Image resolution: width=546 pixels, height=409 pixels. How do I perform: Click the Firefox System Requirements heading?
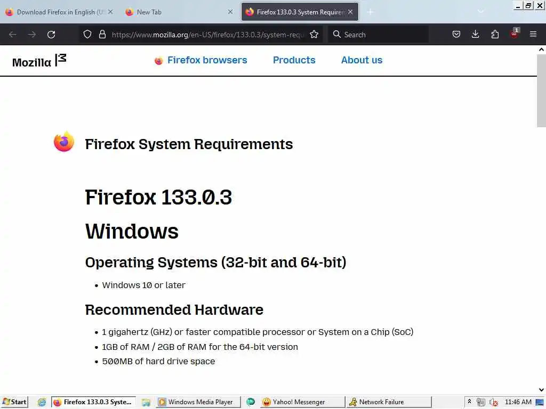[x=189, y=144]
